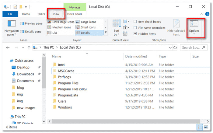Expand This PC in navigation tree
This screenshot has height=133, width=213.
(x=7, y=117)
